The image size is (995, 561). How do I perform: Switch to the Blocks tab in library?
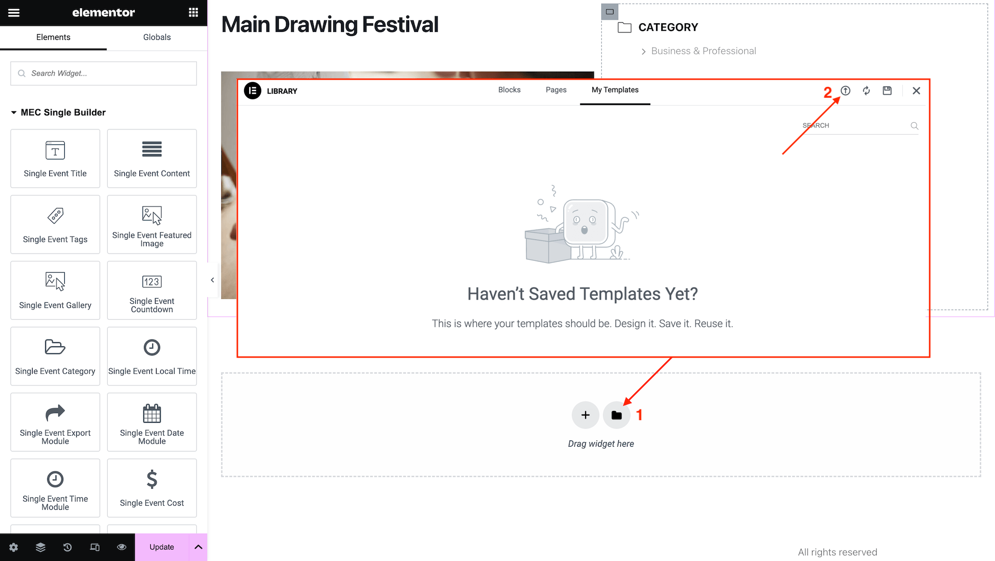(x=509, y=90)
